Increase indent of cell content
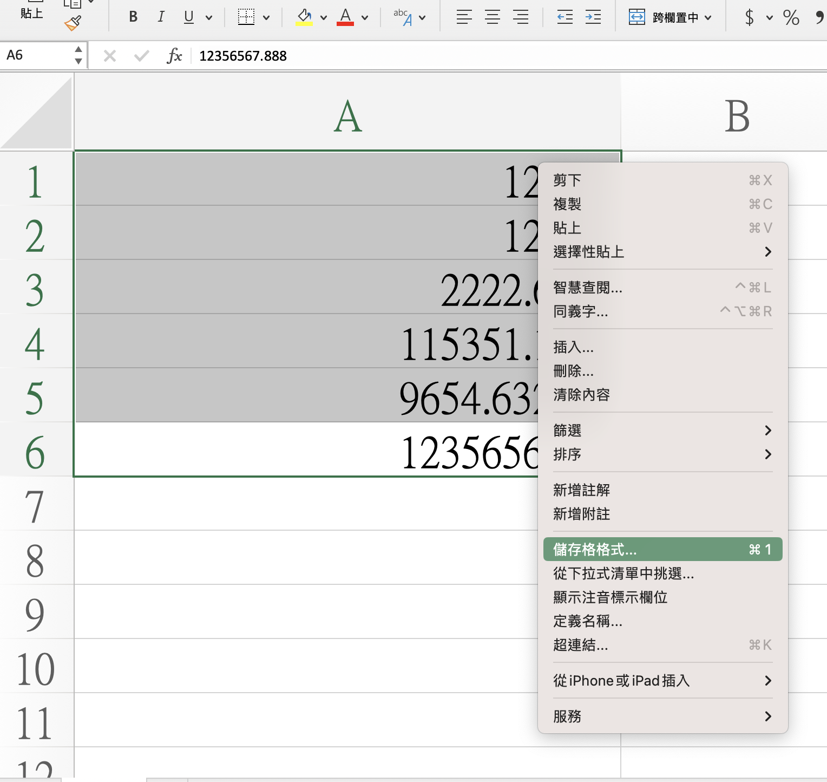This screenshot has width=827, height=782. pos(593,17)
